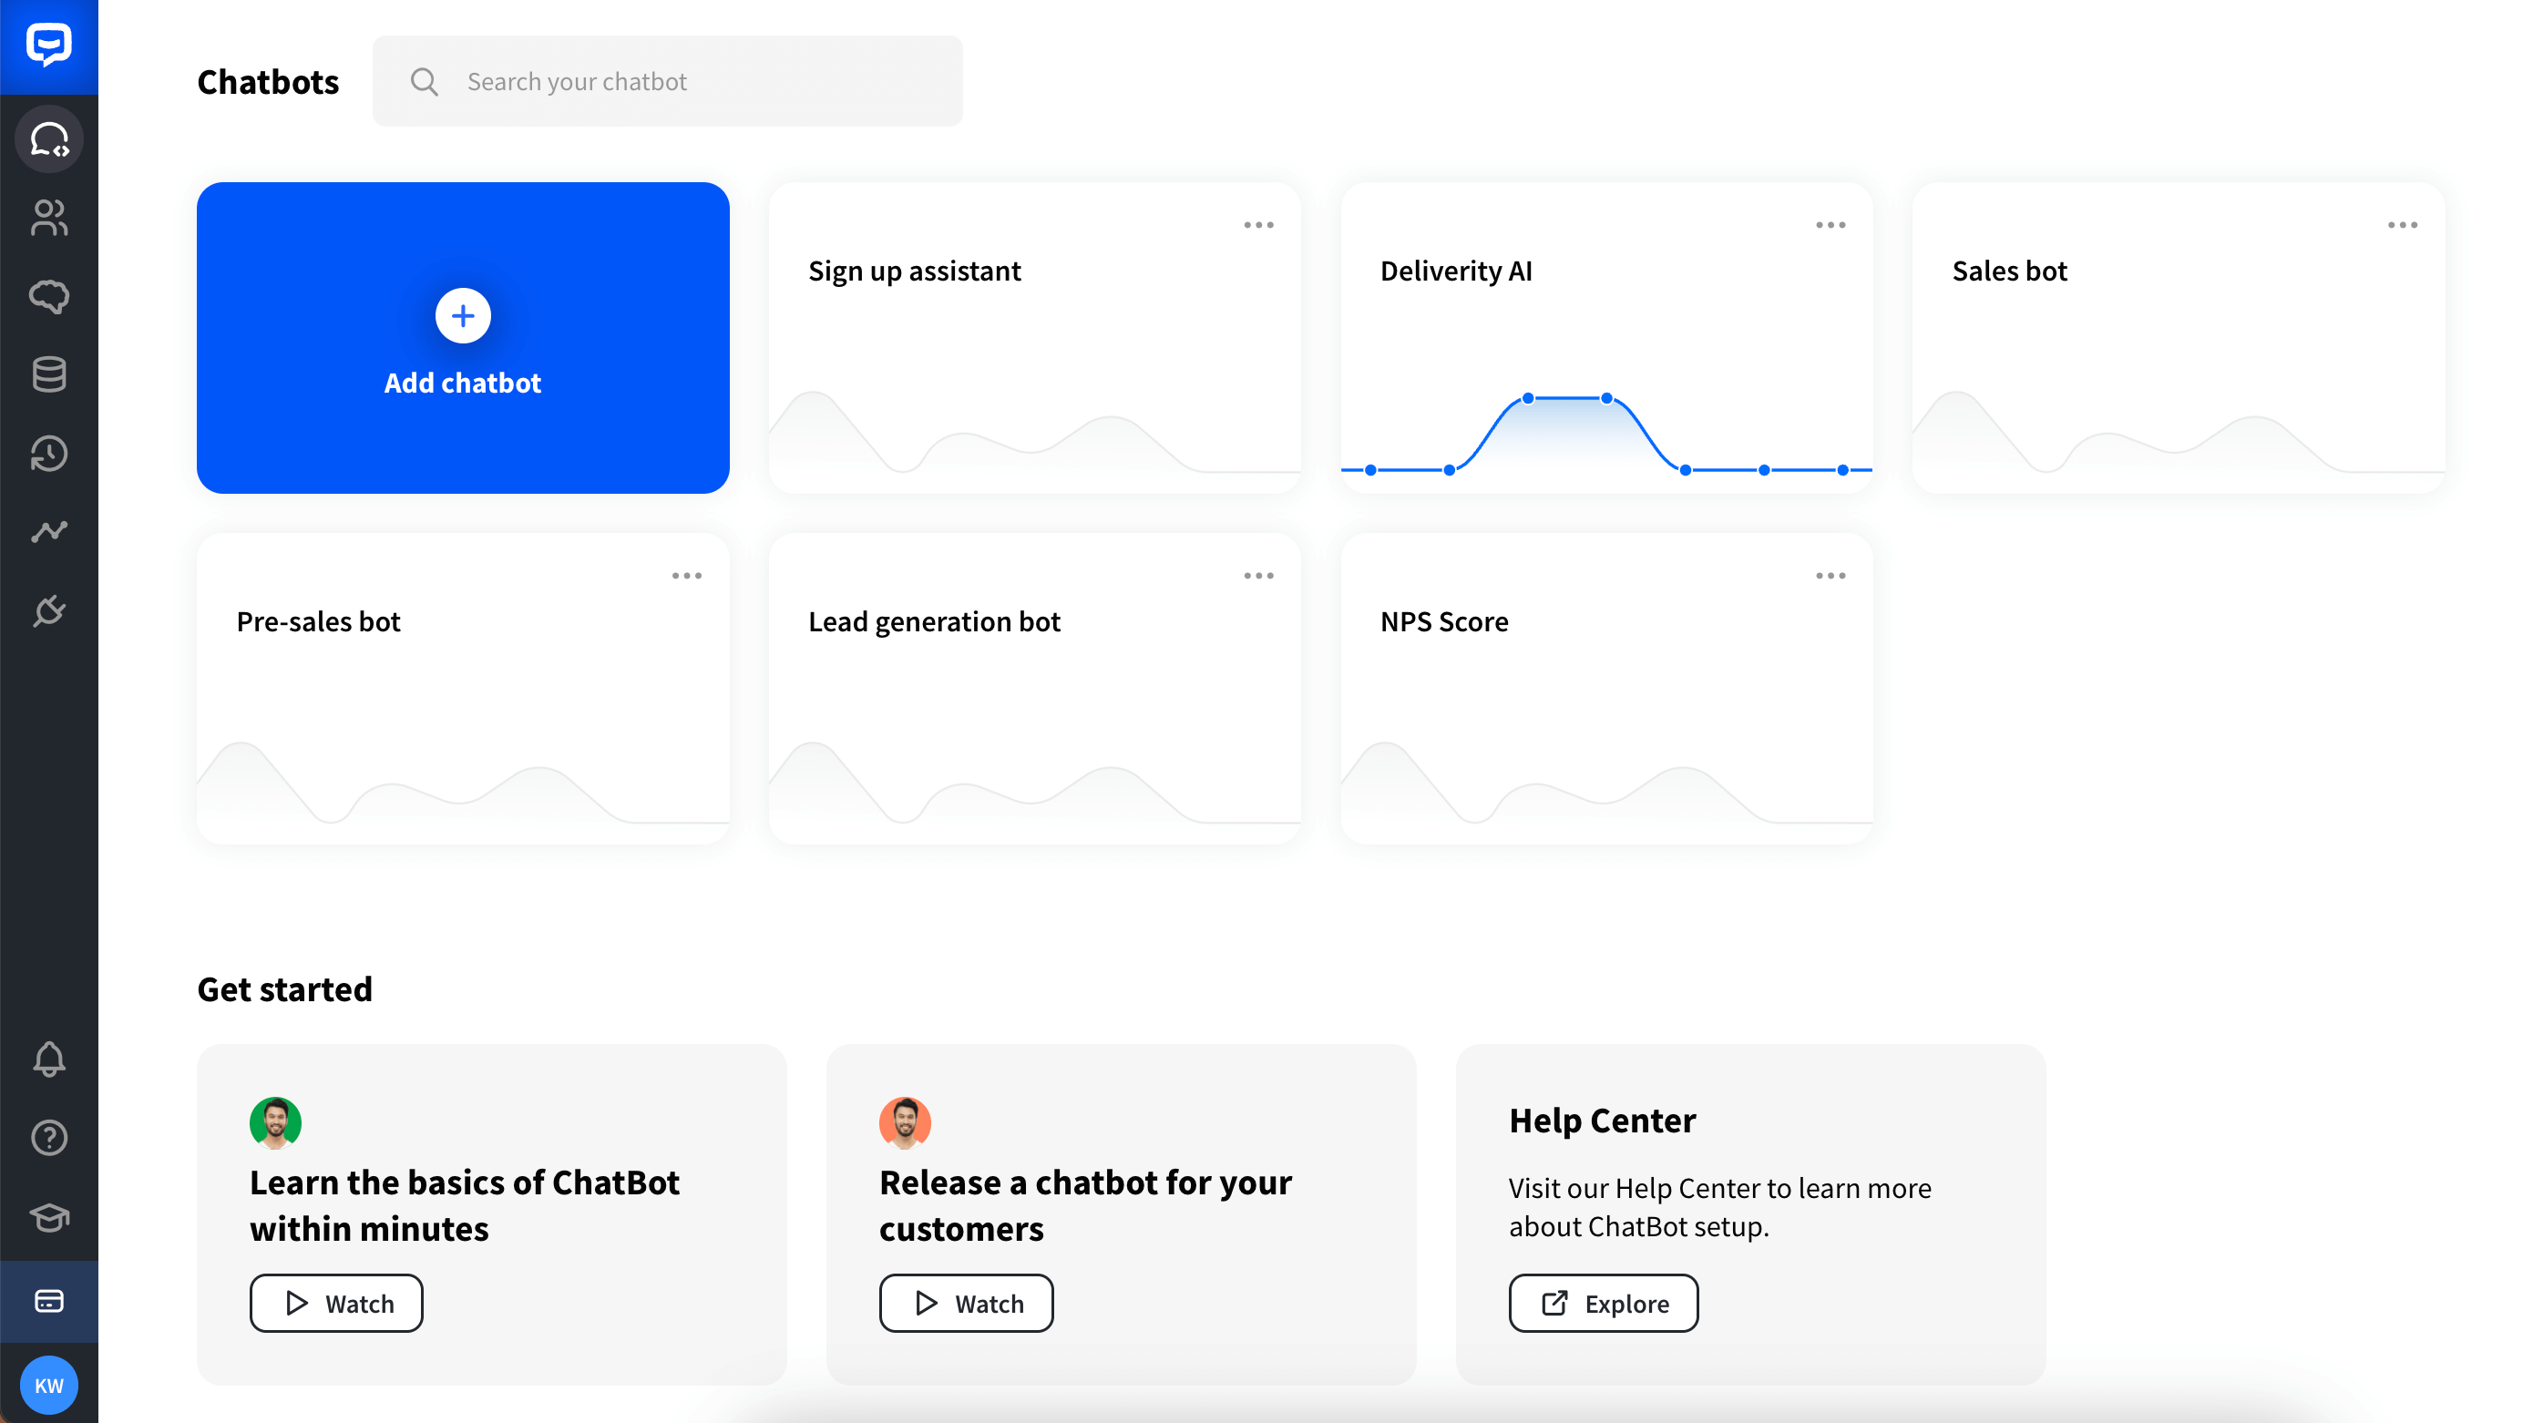
Task: Open the three-dot menu for NPS Score bot
Action: point(1831,576)
